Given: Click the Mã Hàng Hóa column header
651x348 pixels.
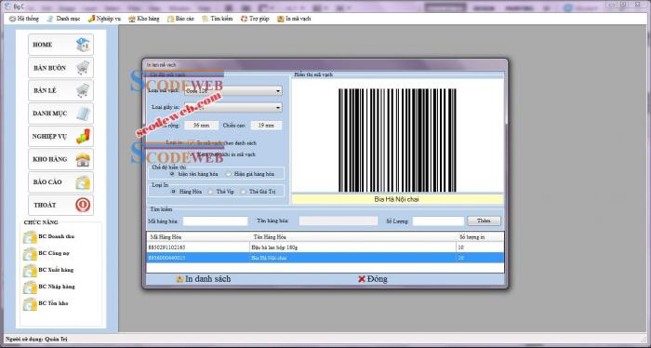Looking at the screenshot, I should coord(198,236).
